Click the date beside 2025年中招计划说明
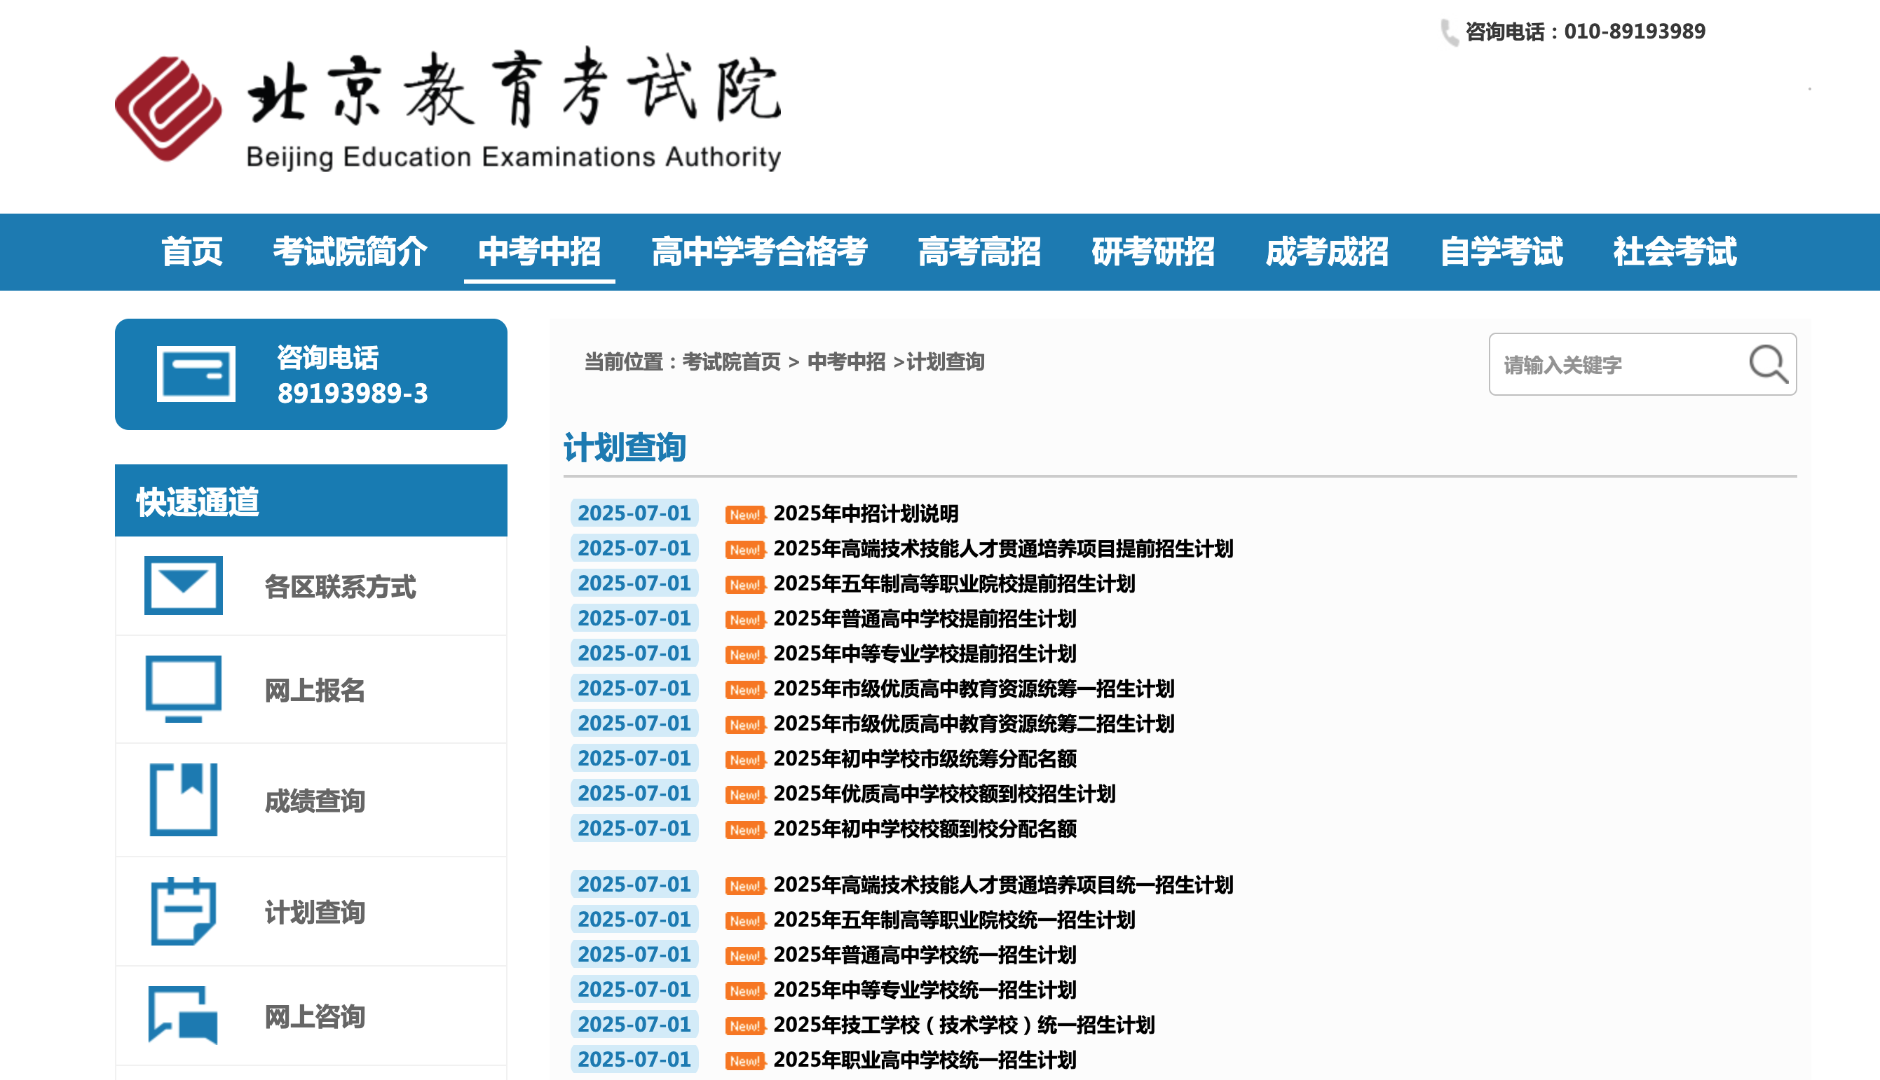1880x1080 pixels. pyautogui.click(x=634, y=513)
